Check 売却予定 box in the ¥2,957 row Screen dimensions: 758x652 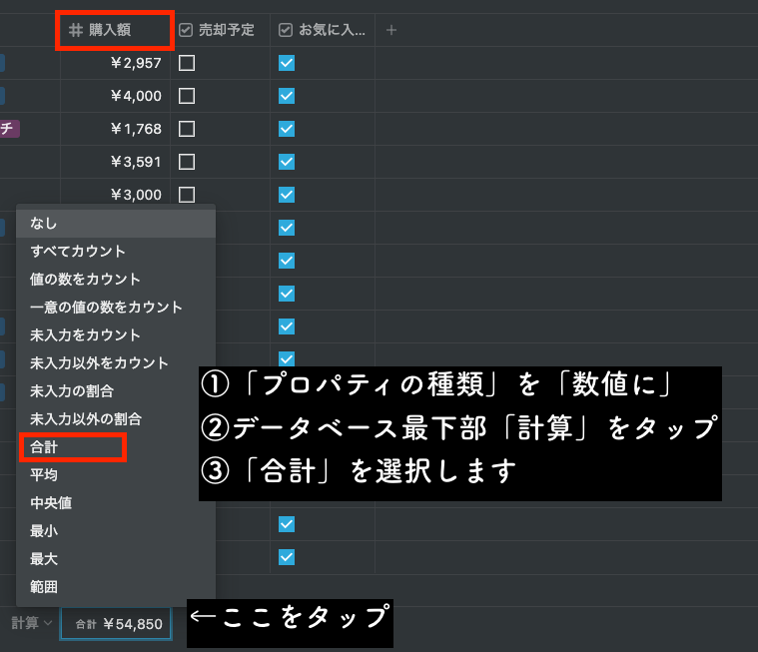point(187,63)
